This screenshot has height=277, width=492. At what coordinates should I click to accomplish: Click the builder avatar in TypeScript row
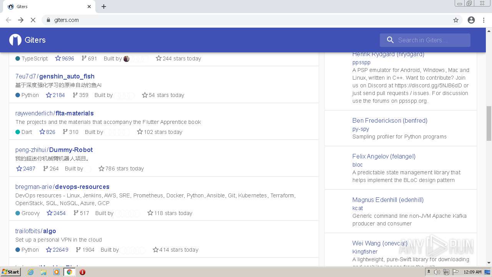pos(126,59)
